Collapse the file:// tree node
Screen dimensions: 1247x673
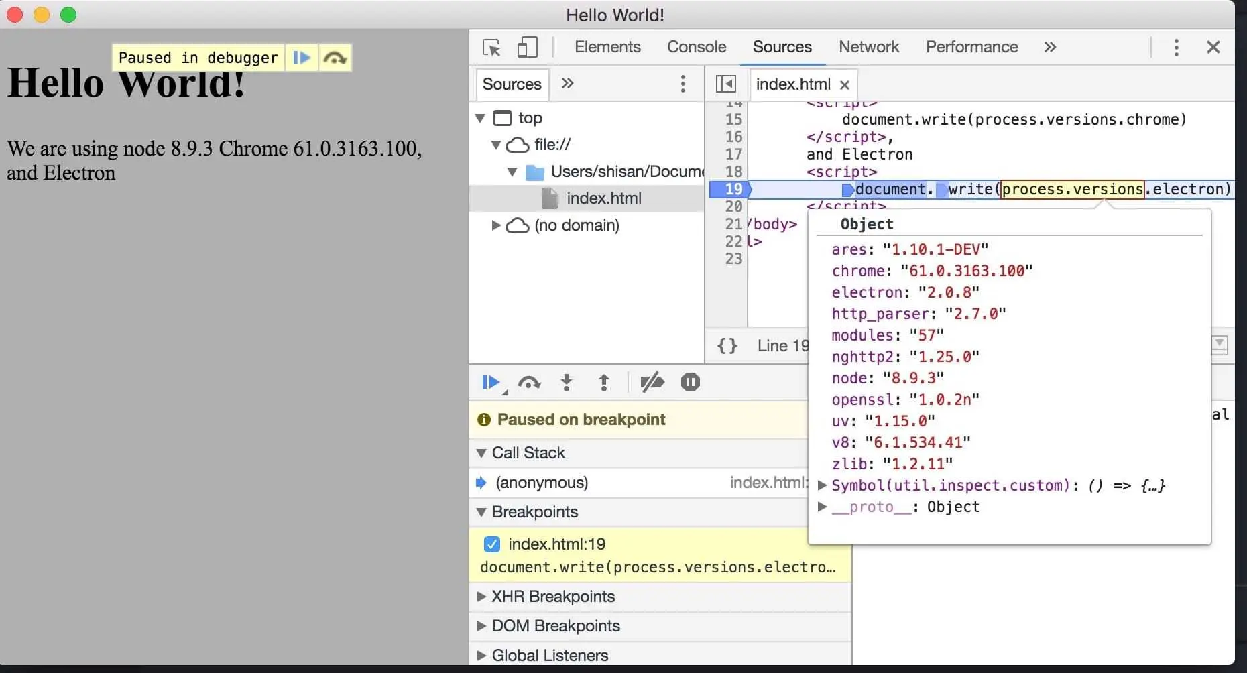click(496, 145)
